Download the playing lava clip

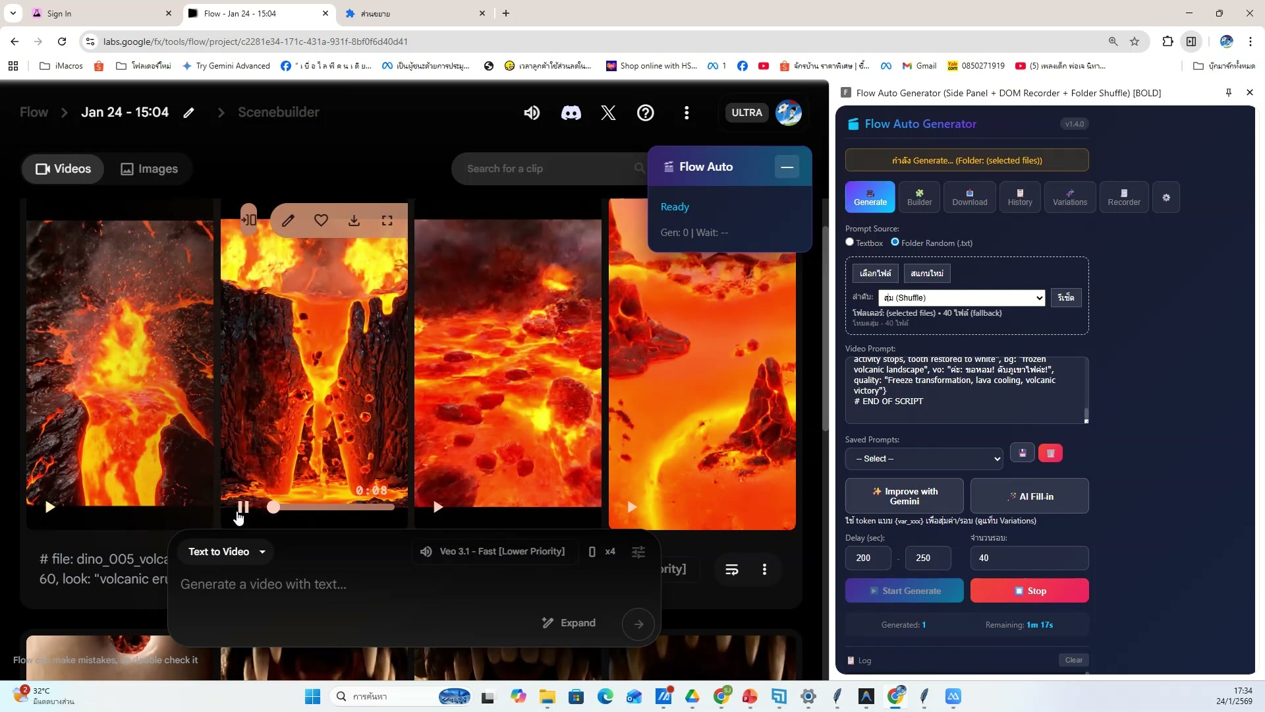(x=354, y=220)
